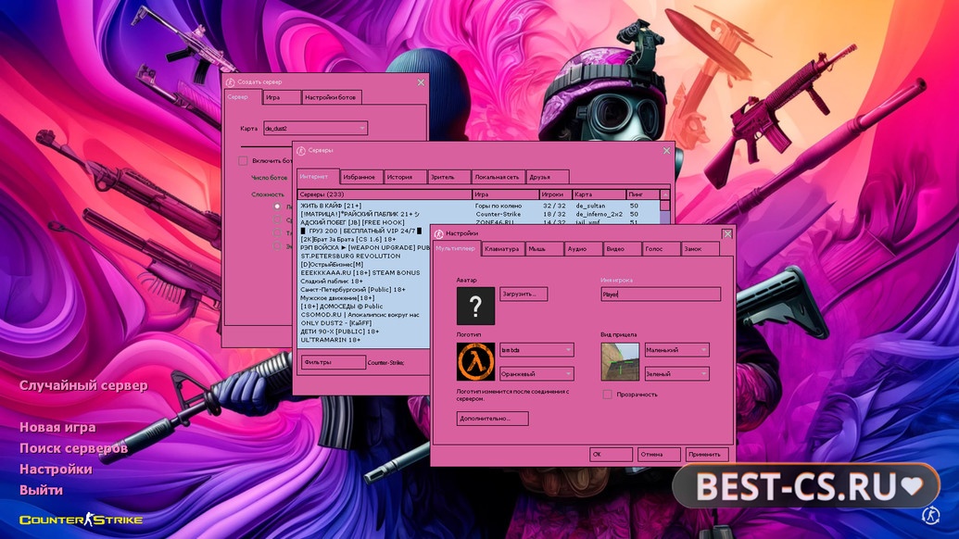Switch to the Избранное tab in Серверы
The height and width of the screenshot is (539, 959).
[361, 177]
